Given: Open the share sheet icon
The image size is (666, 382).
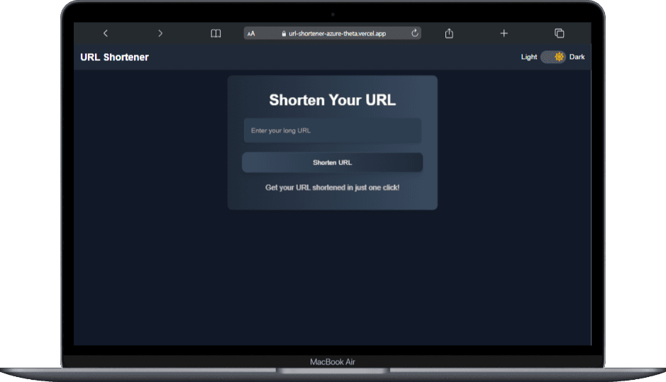Looking at the screenshot, I should tap(449, 33).
